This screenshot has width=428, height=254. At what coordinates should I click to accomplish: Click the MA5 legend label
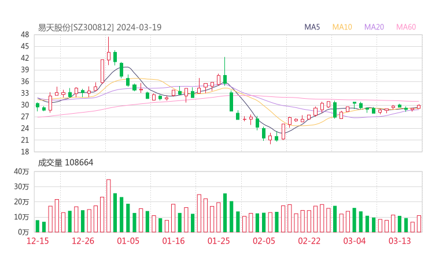pos(312,27)
